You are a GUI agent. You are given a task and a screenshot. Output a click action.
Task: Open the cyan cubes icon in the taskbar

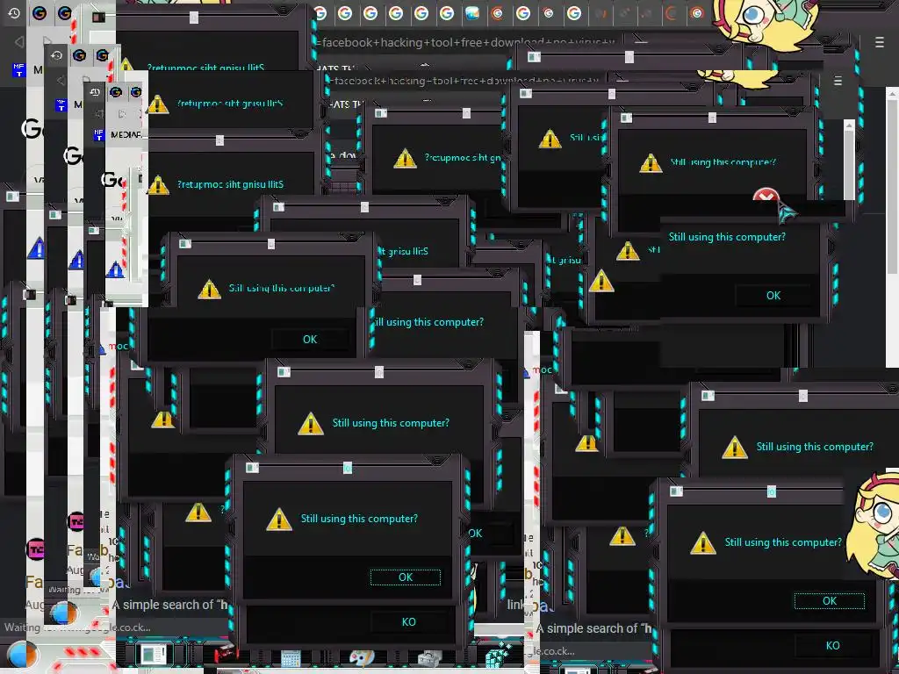point(499,655)
